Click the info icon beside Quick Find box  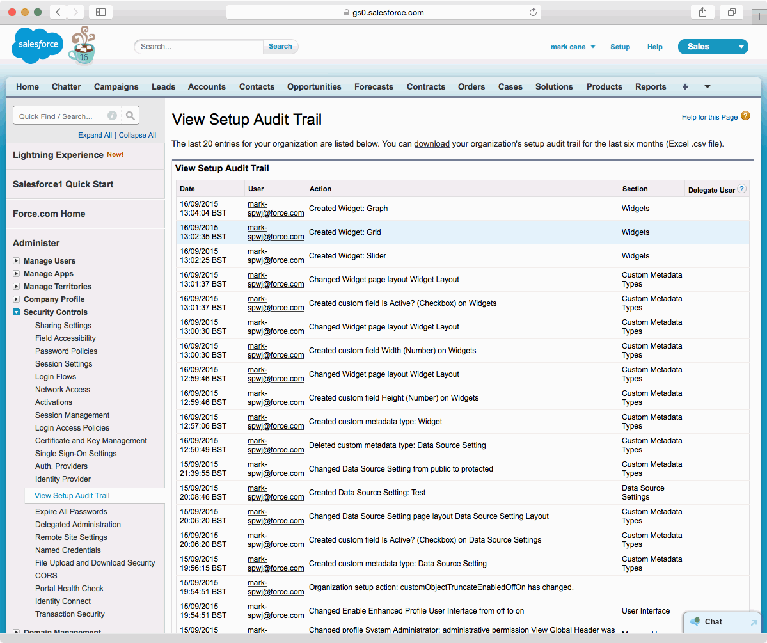pyautogui.click(x=113, y=115)
